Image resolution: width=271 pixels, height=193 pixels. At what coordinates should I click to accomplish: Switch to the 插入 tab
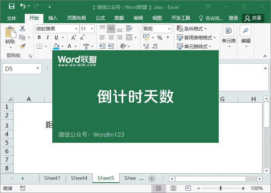[53, 18]
